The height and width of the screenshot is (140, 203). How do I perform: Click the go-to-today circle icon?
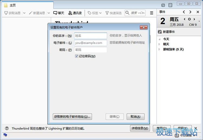pyautogui.click(x=189, y=19)
